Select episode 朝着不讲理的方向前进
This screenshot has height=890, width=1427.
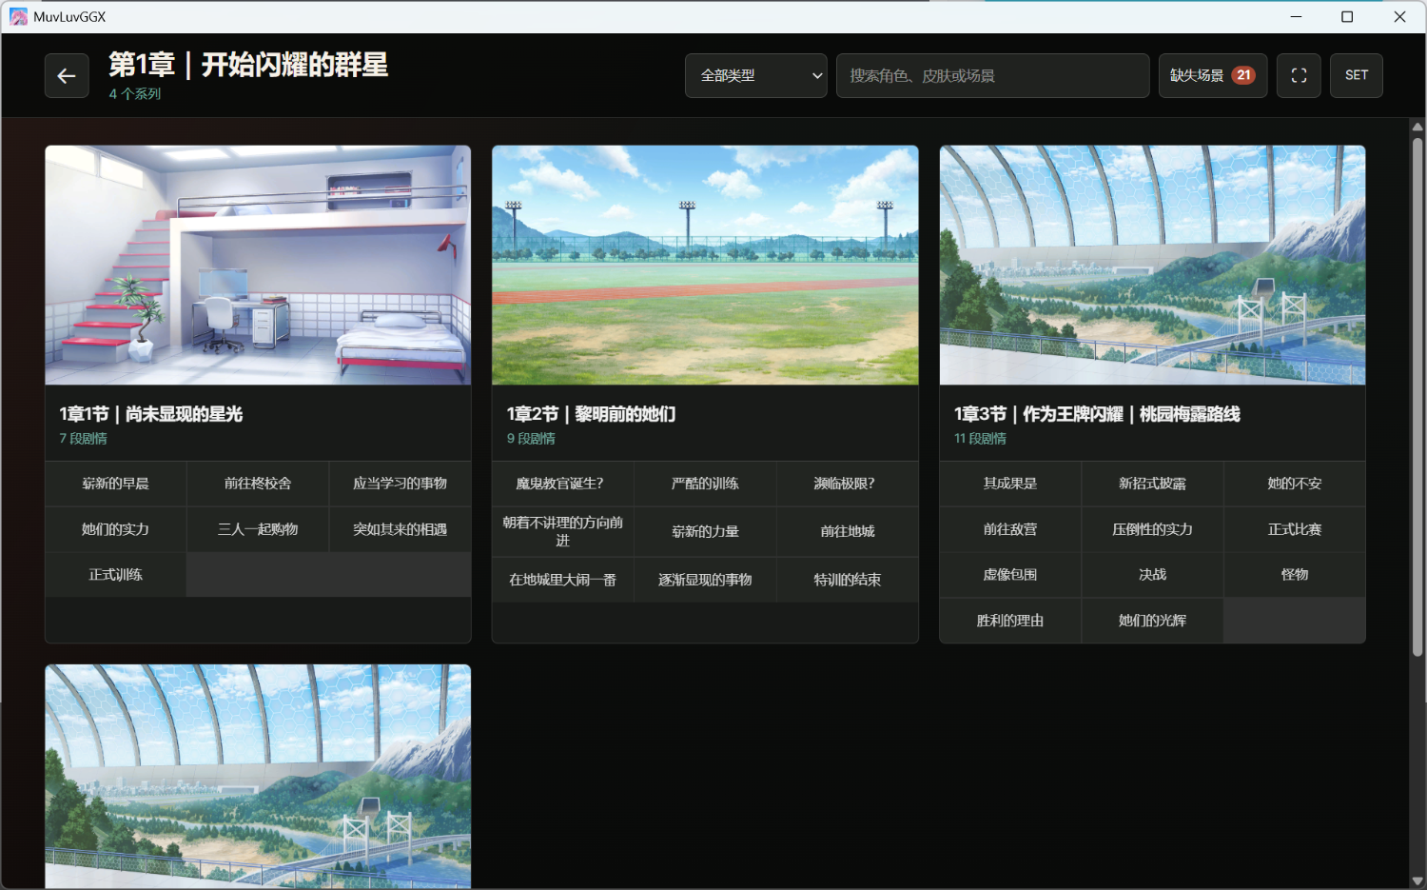563,531
